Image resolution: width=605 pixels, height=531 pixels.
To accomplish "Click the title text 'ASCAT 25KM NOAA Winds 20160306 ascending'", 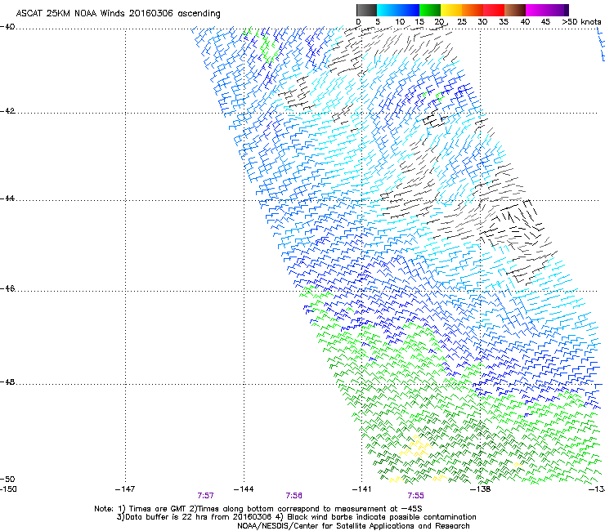I will (118, 14).
